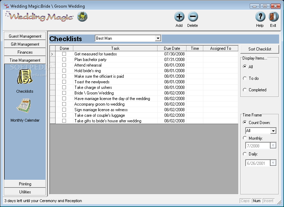The width and height of the screenshot is (284, 207).
Task: Open the 7/2008 month dropdown arrow
Action: (273, 145)
